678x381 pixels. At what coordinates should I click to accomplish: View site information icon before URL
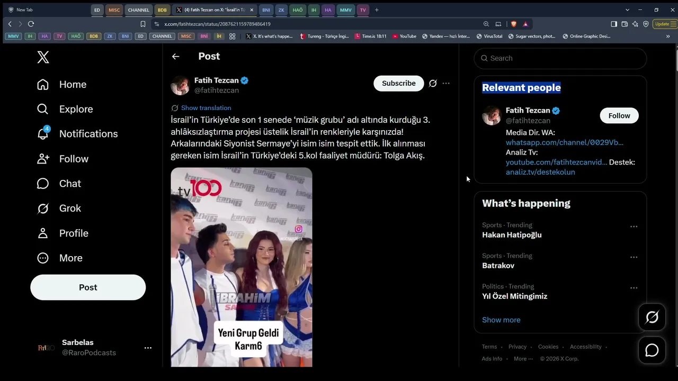[156, 24]
